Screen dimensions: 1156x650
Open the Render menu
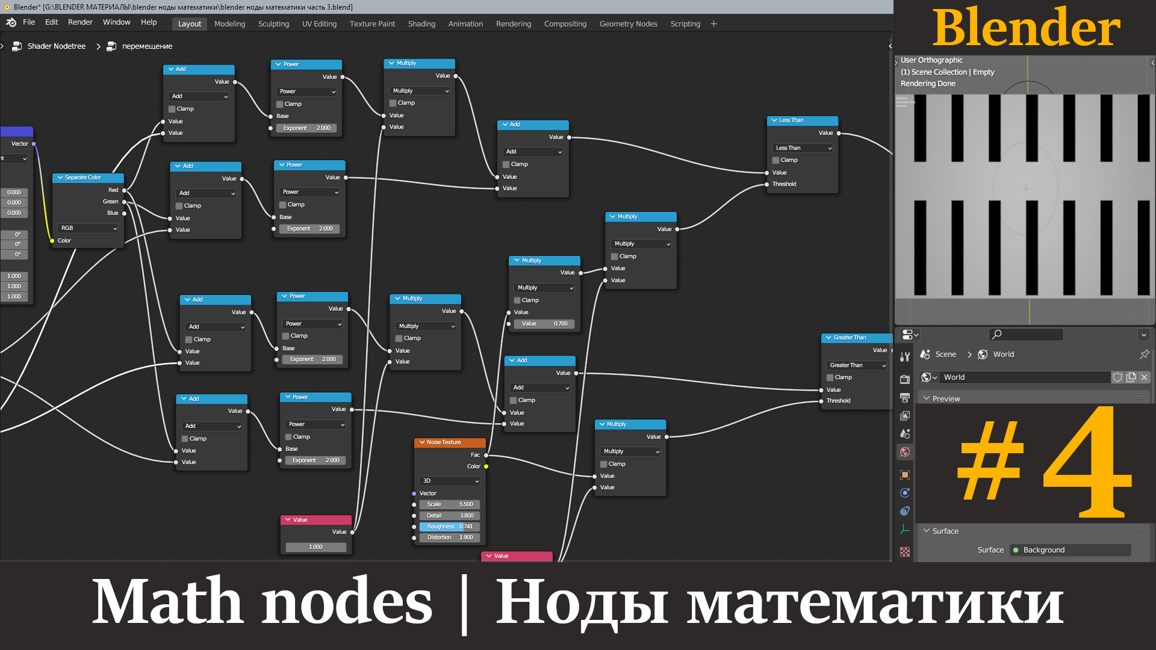pyautogui.click(x=80, y=23)
